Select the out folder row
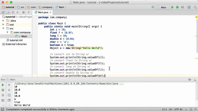Image resolution: width=198 pixels, height=111 pixels. pos(16,25)
